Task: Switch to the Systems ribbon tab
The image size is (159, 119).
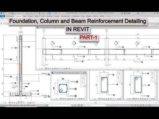Action: pyautogui.click(x=37, y=16)
